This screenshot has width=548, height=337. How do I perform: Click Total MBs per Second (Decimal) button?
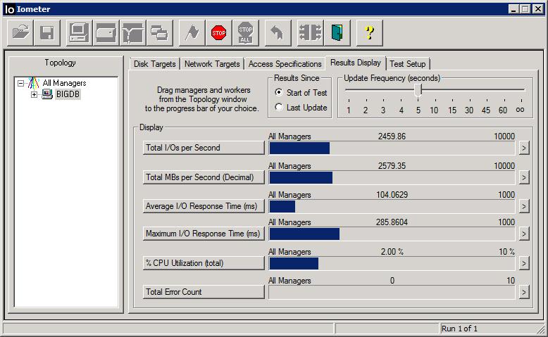204,177
